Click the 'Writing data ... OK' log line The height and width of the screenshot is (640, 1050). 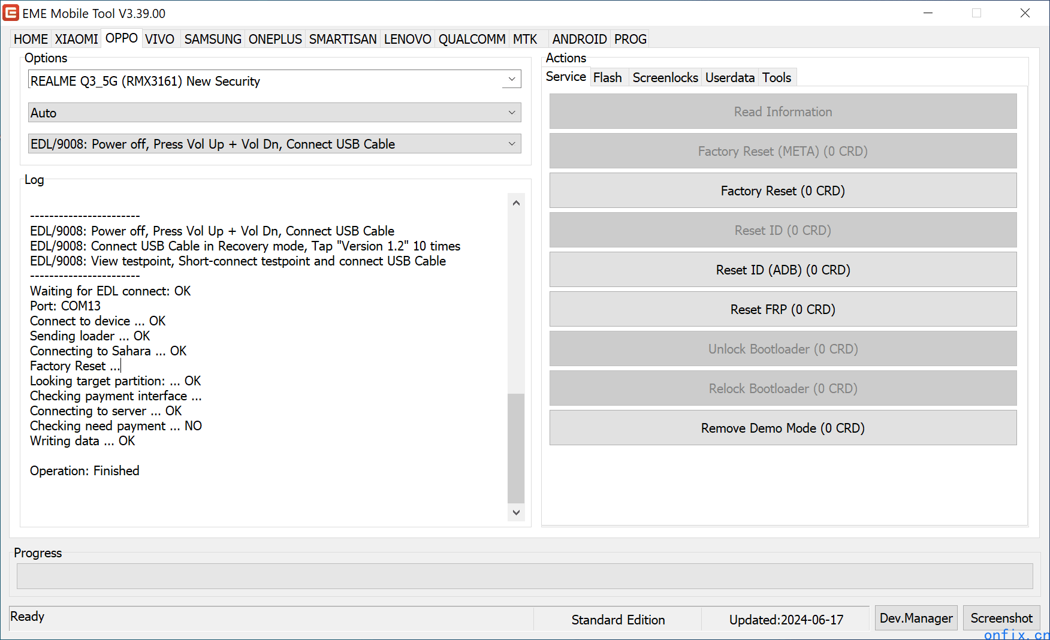coord(83,441)
